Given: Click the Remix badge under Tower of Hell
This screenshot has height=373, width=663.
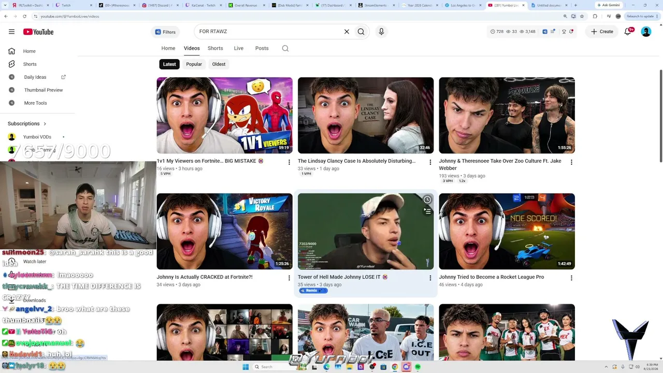Looking at the screenshot, I should pyautogui.click(x=313, y=291).
